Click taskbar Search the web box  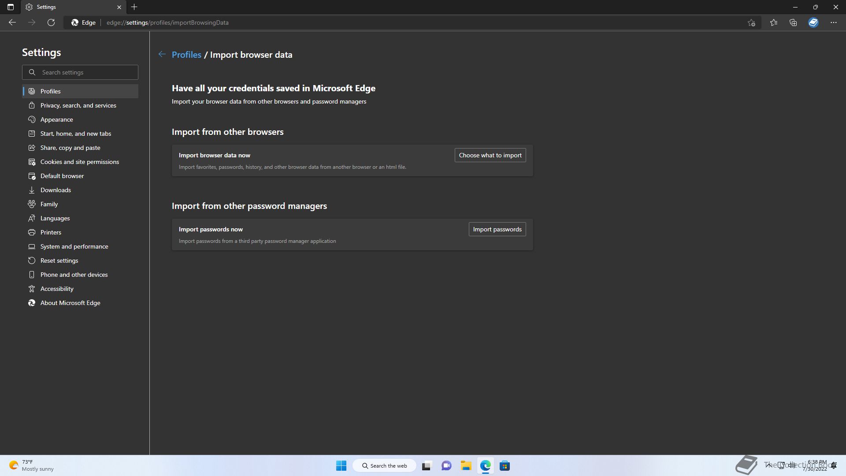point(384,465)
